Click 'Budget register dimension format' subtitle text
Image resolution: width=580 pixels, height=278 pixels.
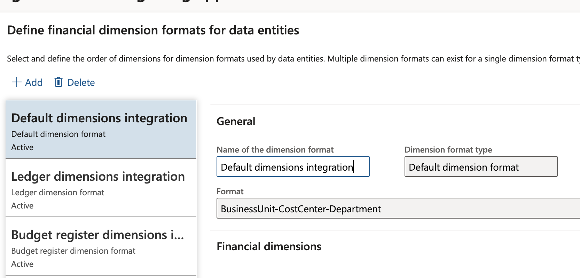[x=73, y=251]
